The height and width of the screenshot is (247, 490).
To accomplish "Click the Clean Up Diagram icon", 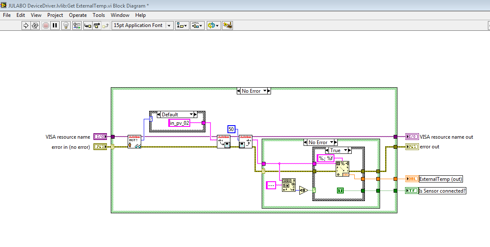I will (x=228, y=25).
